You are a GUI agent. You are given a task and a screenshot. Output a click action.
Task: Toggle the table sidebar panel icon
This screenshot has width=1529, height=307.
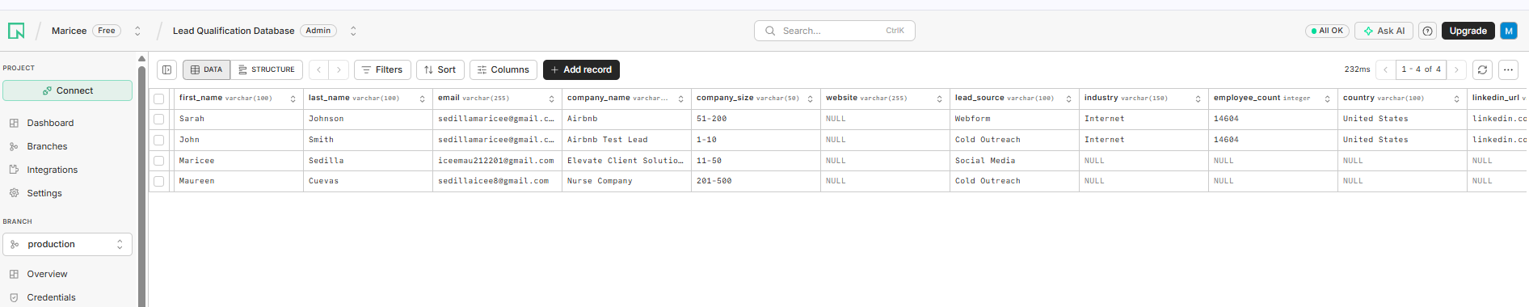click(x=166, y=69)
